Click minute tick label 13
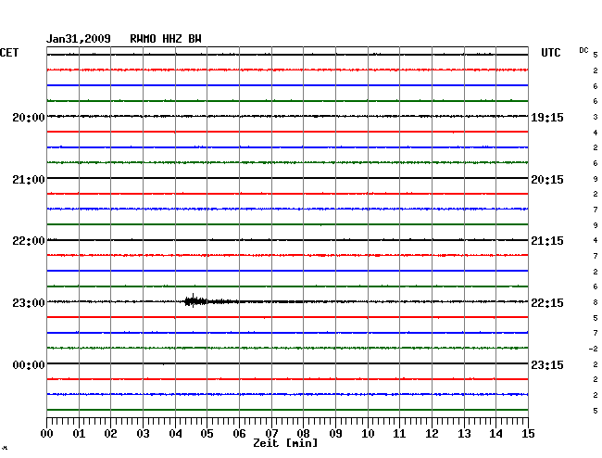This screenshot has width=602, height=458. click(464, 434)
